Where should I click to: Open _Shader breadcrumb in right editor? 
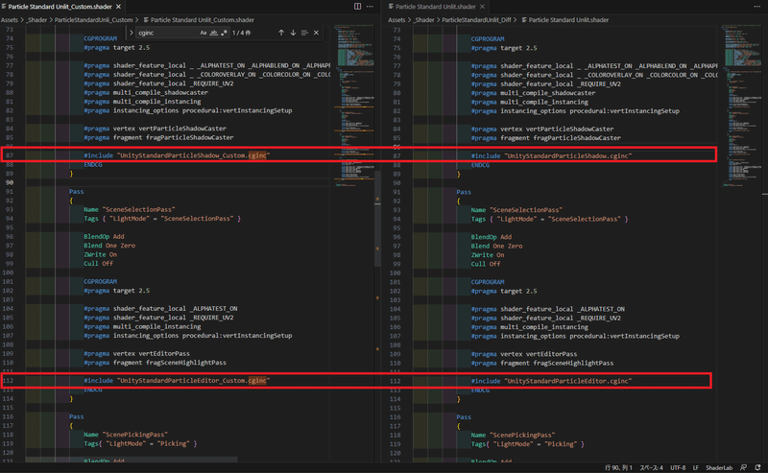424,20
